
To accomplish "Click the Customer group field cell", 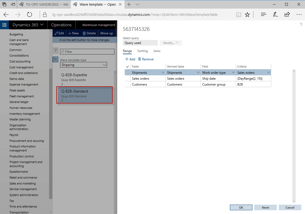I will point(218,84).
